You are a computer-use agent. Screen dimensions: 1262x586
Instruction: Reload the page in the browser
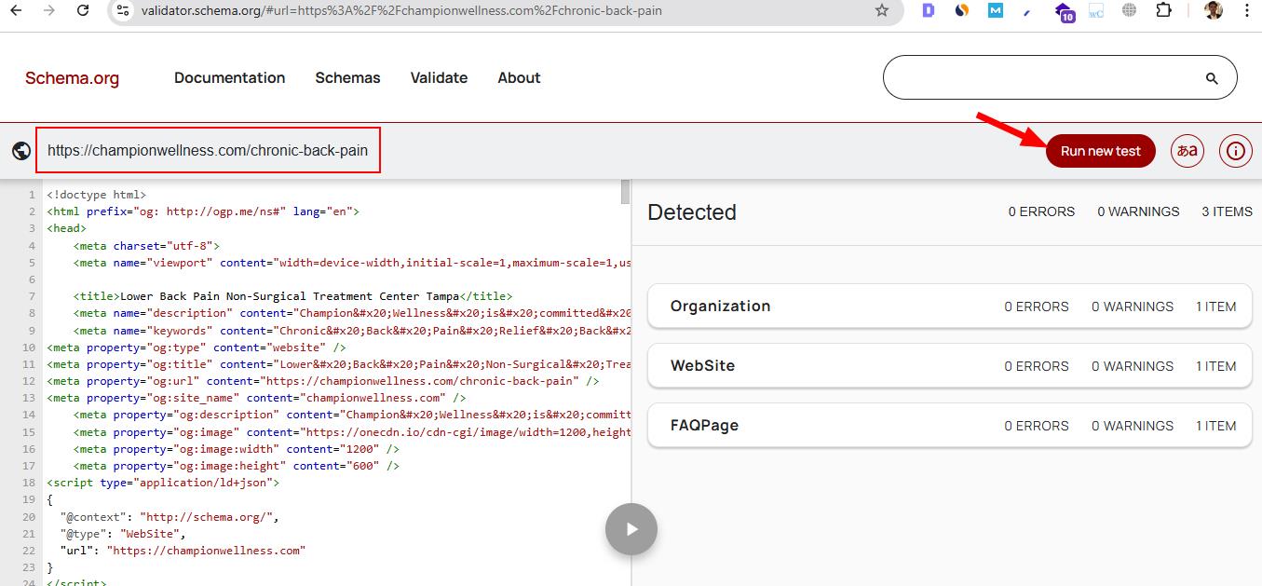83,11
